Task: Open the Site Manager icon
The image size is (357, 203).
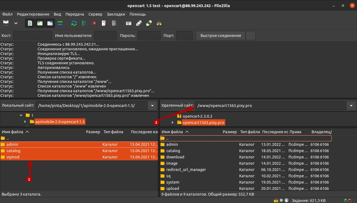Action: click(x=6, y=23)
